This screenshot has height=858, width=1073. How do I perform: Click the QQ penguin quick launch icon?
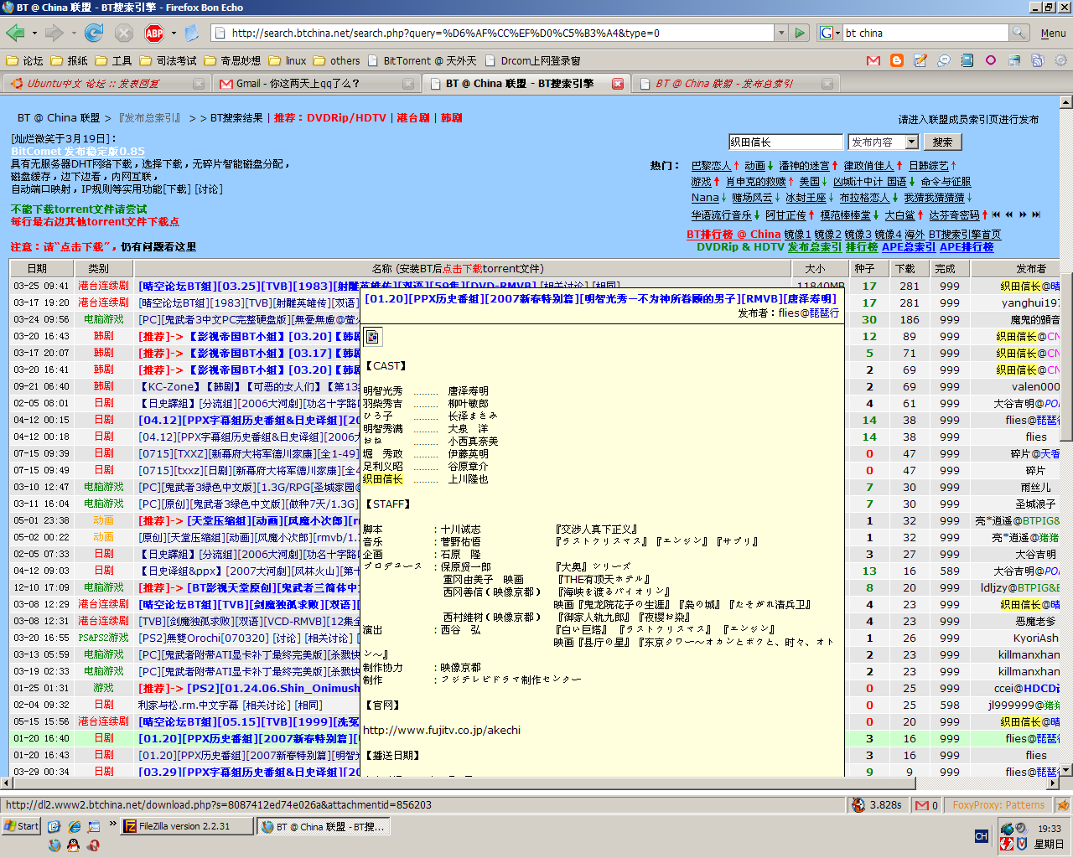point(74,845)
